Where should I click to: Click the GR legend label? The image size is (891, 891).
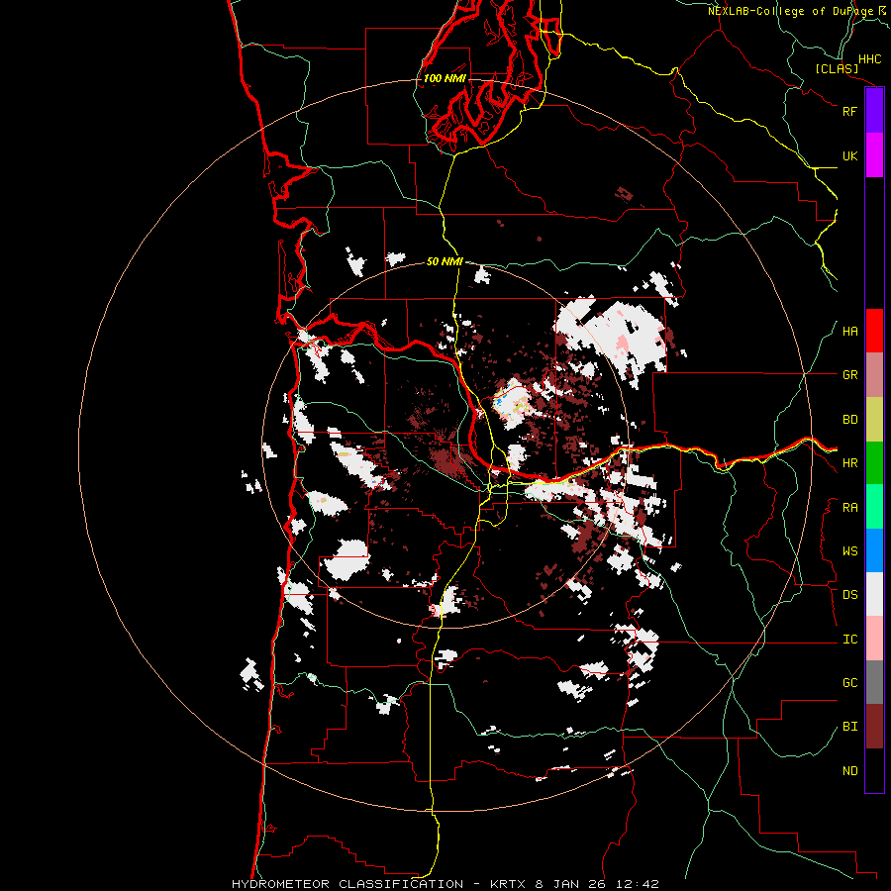(850, 375)
